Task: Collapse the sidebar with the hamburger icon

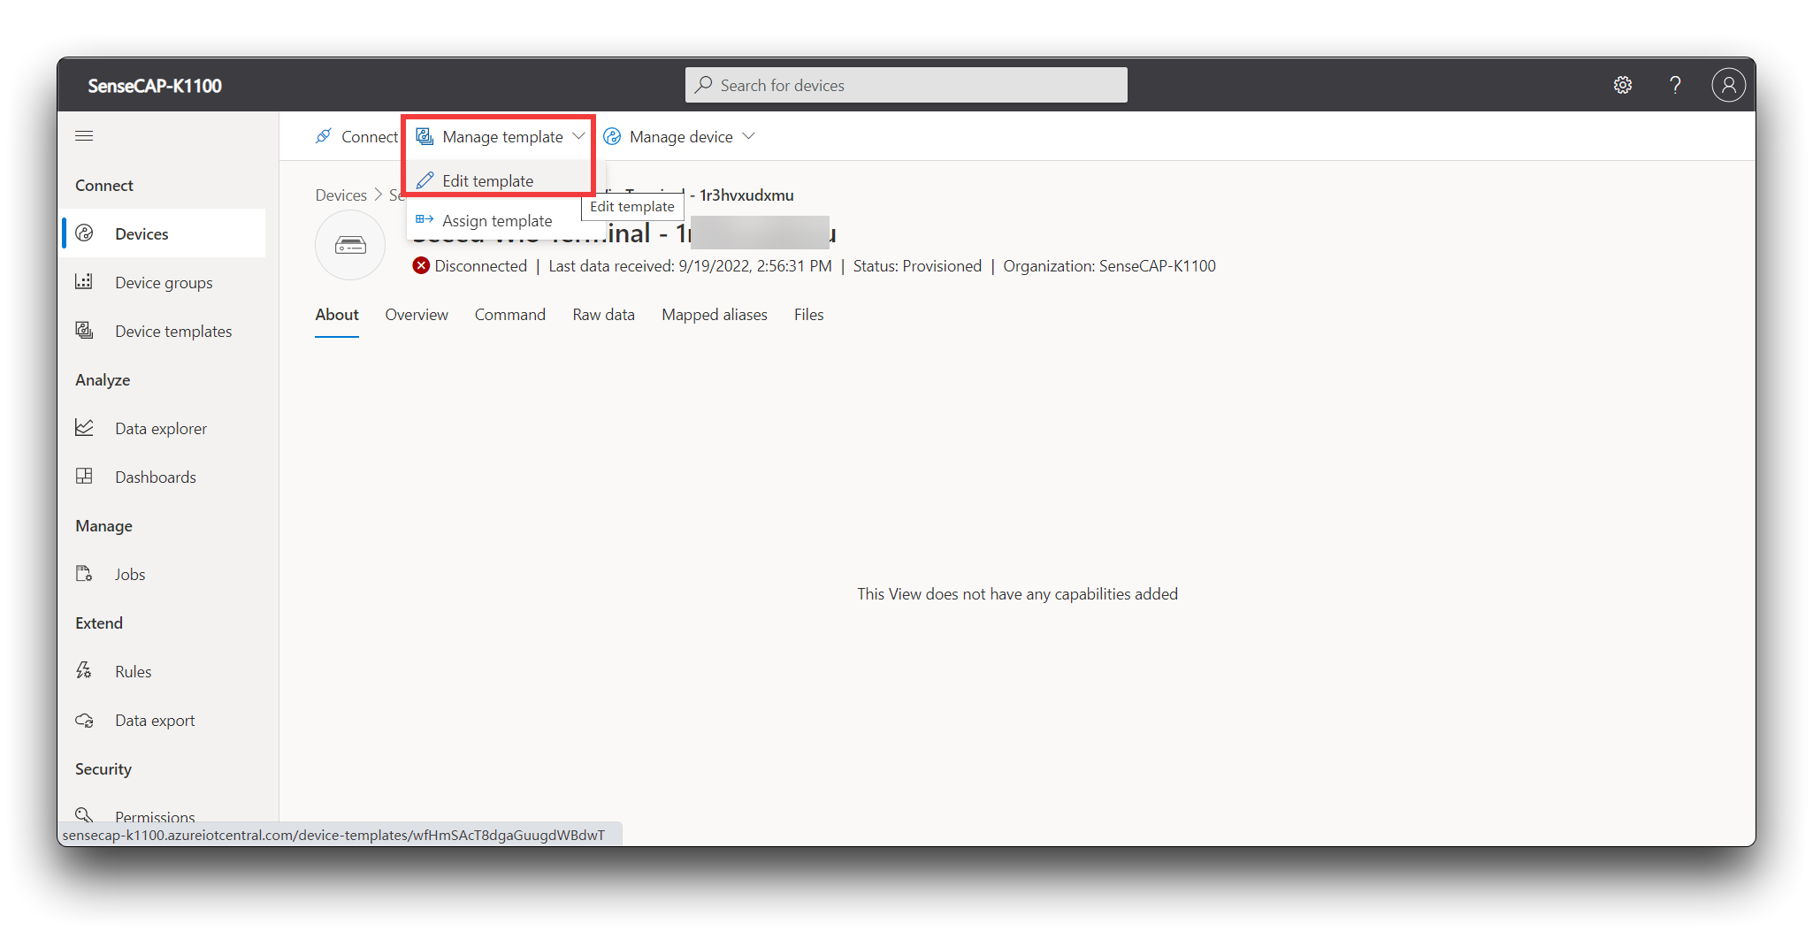Action: [84, 135]
